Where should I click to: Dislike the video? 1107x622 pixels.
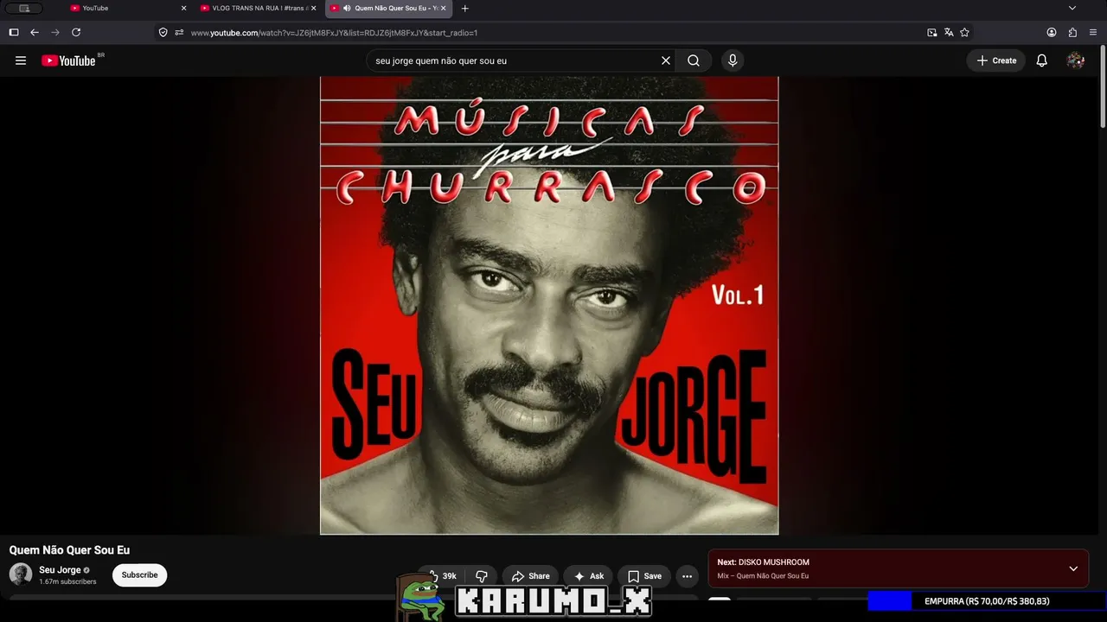tap(482, 576)
